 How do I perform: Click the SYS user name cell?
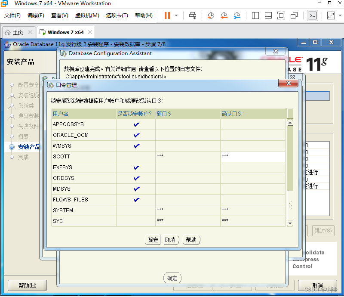pos(84,221)
